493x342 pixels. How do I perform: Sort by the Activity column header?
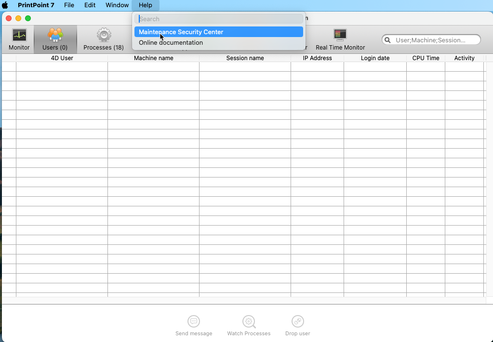465,58
